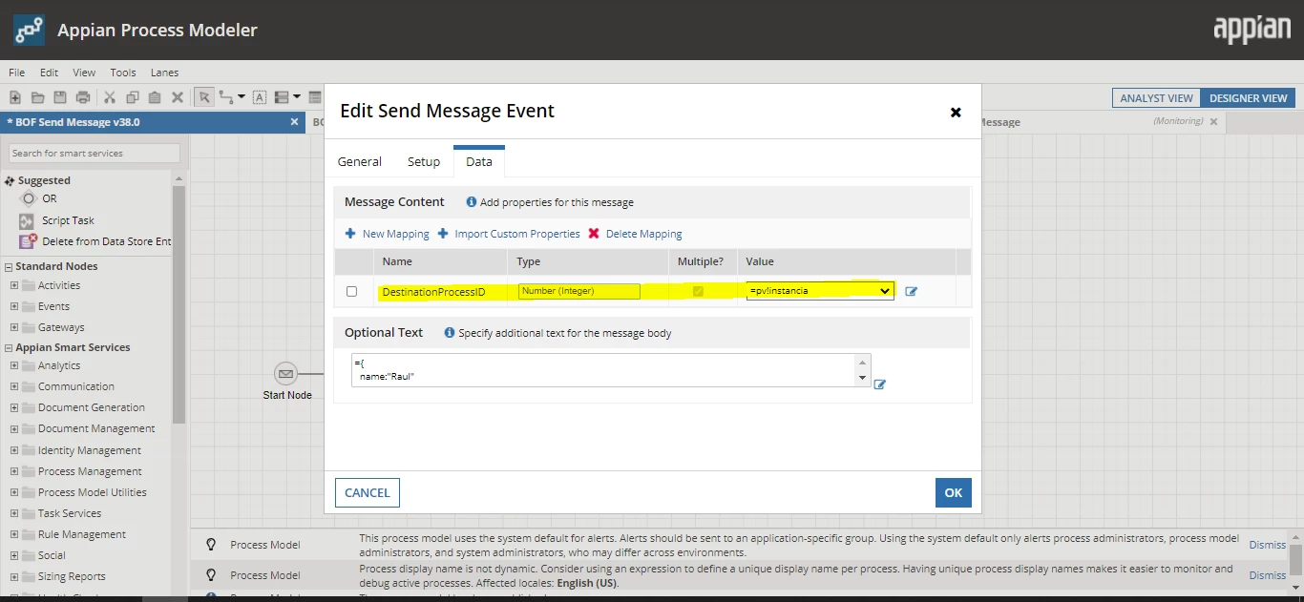Expand the Document Generation folder
Image resolution: width=1304 pixels, height=602 pixels.
pyautogui.click(x=14, y=407)
